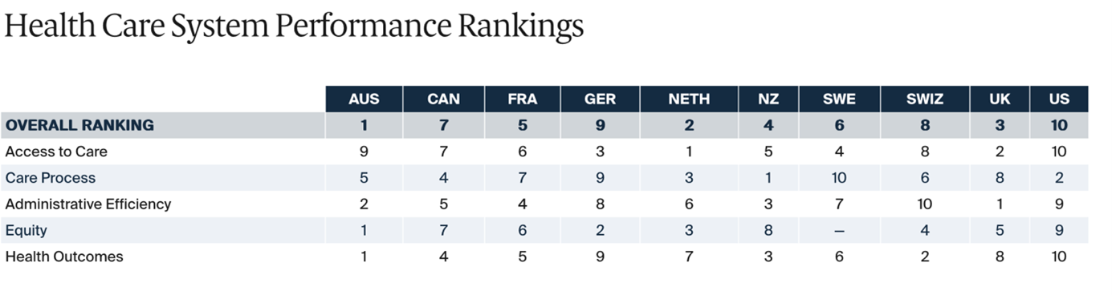Open the Equity row label link
This screenshot has height=295, width=1112.
click(26, 231)
